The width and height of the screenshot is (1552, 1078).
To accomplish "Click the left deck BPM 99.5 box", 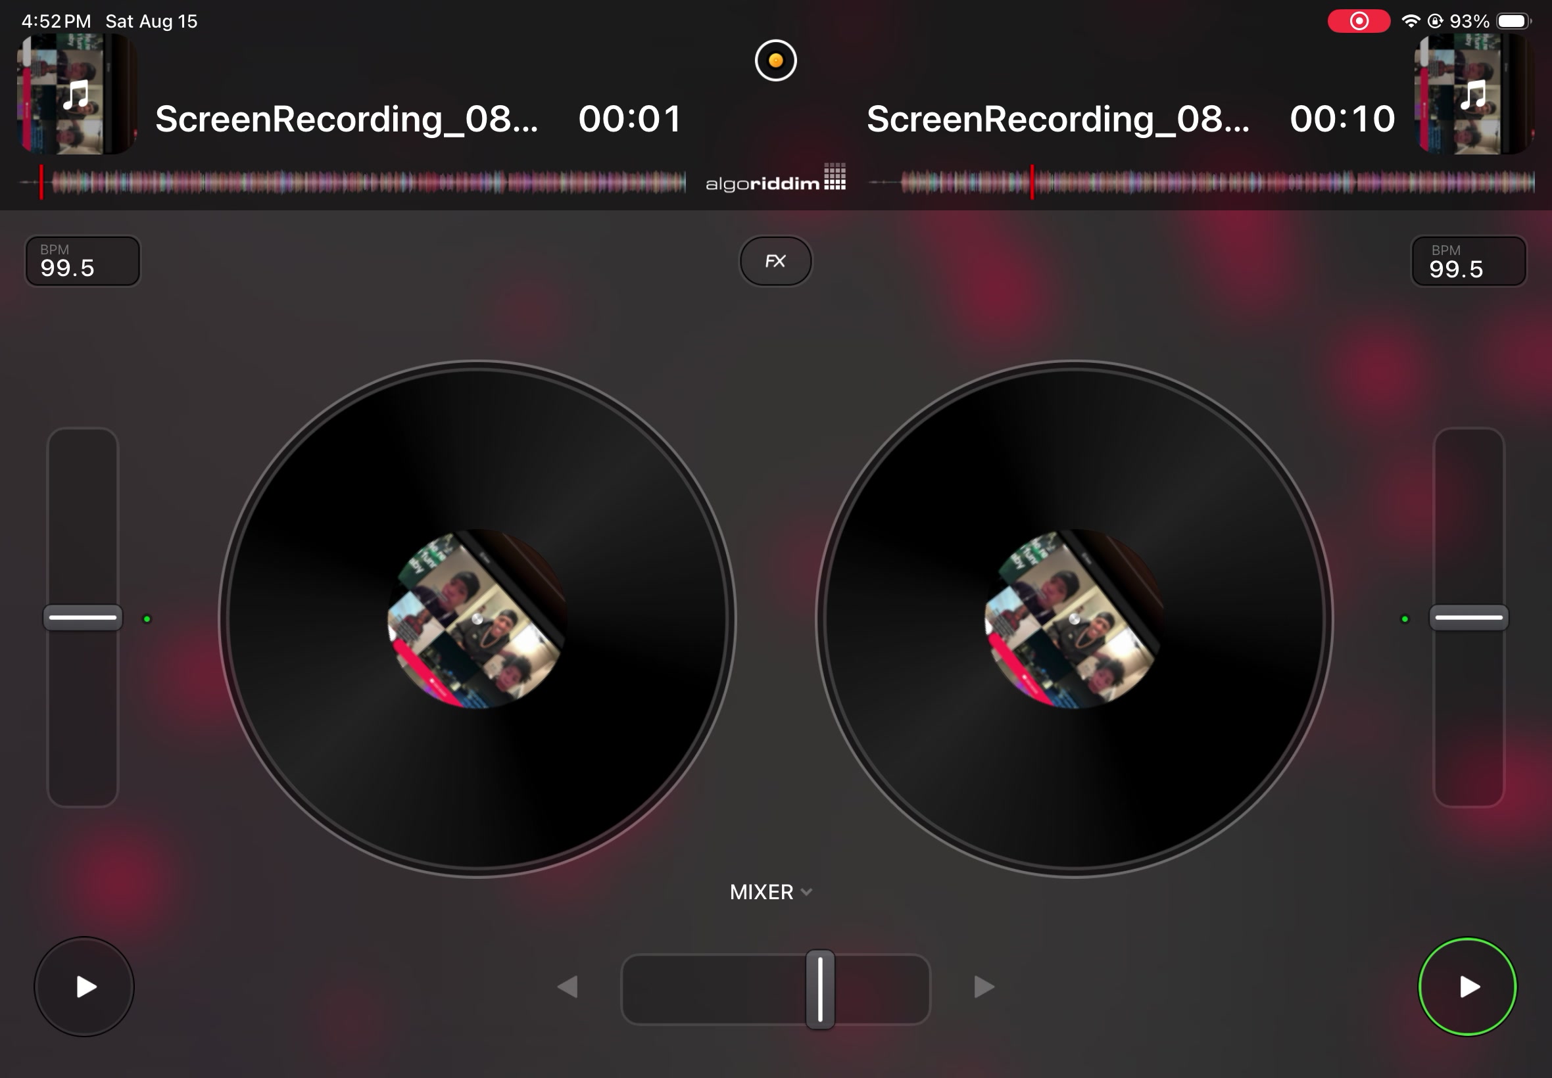I will click(82, 261).
